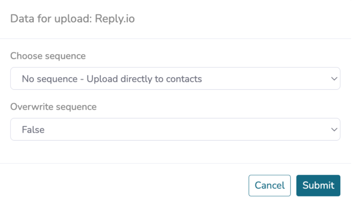Cancel the Reply.io upload dialog
The image size is (352, 207).
(x=269, y=185)
